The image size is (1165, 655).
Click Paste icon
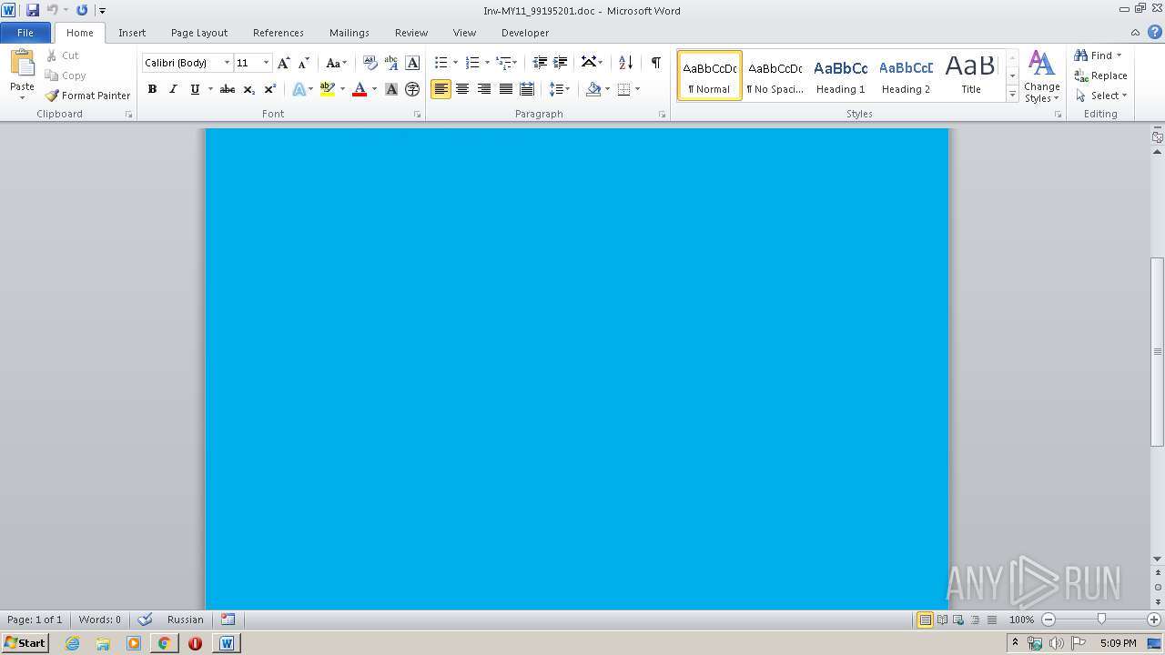pos(22,65)
